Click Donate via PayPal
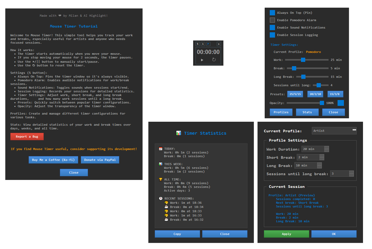Image resolution: width=372 pixels, height=249 pixels. (100, 160)
